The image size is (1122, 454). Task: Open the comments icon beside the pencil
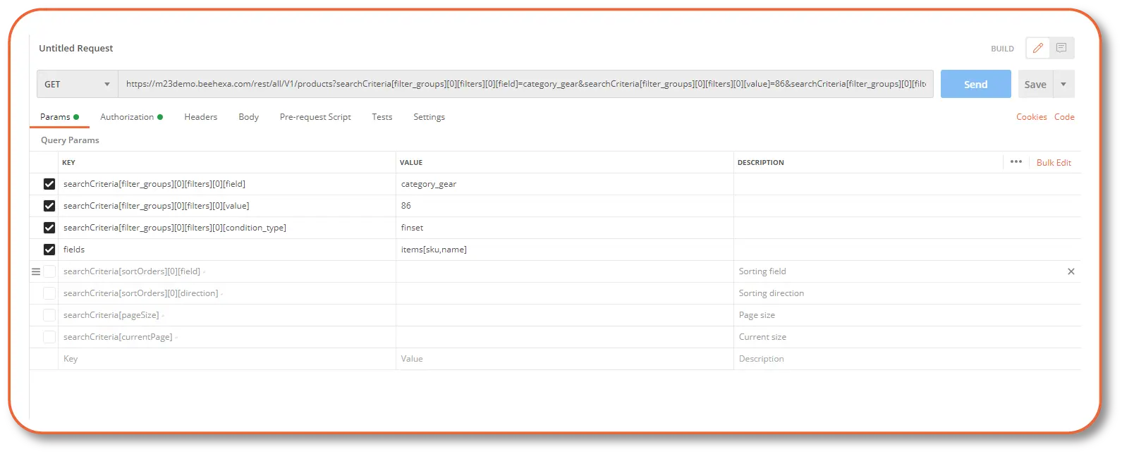point(1061,49)
